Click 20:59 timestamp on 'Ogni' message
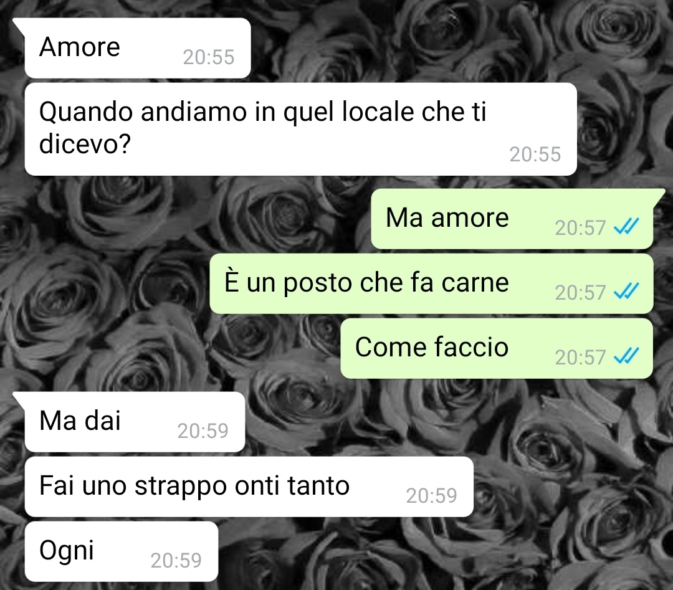This screenshot has width=673, height=590. click(176, 560)
